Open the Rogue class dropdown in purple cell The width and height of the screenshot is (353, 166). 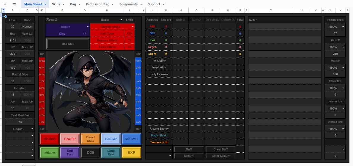point(88,27)
